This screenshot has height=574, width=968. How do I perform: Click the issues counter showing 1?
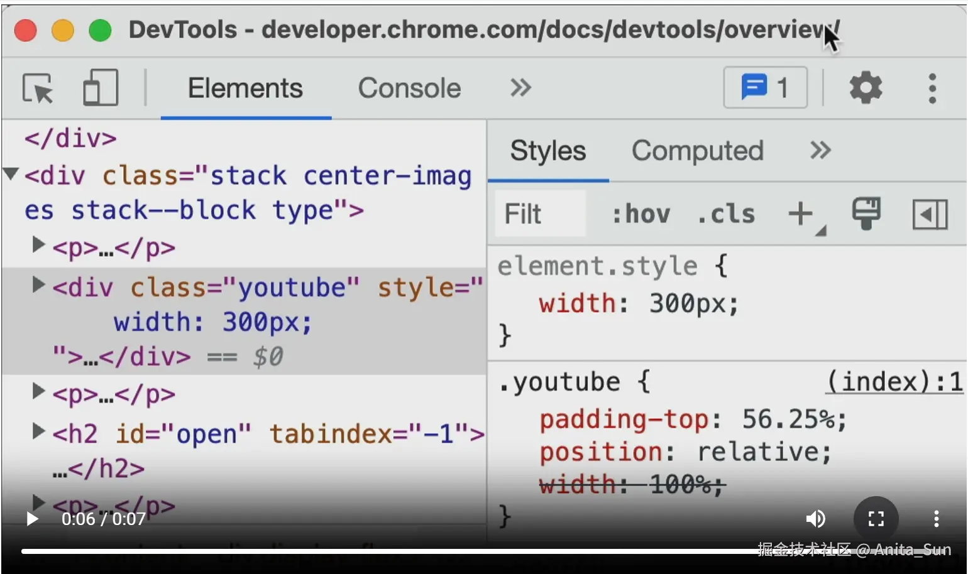(x=765, y=87)
